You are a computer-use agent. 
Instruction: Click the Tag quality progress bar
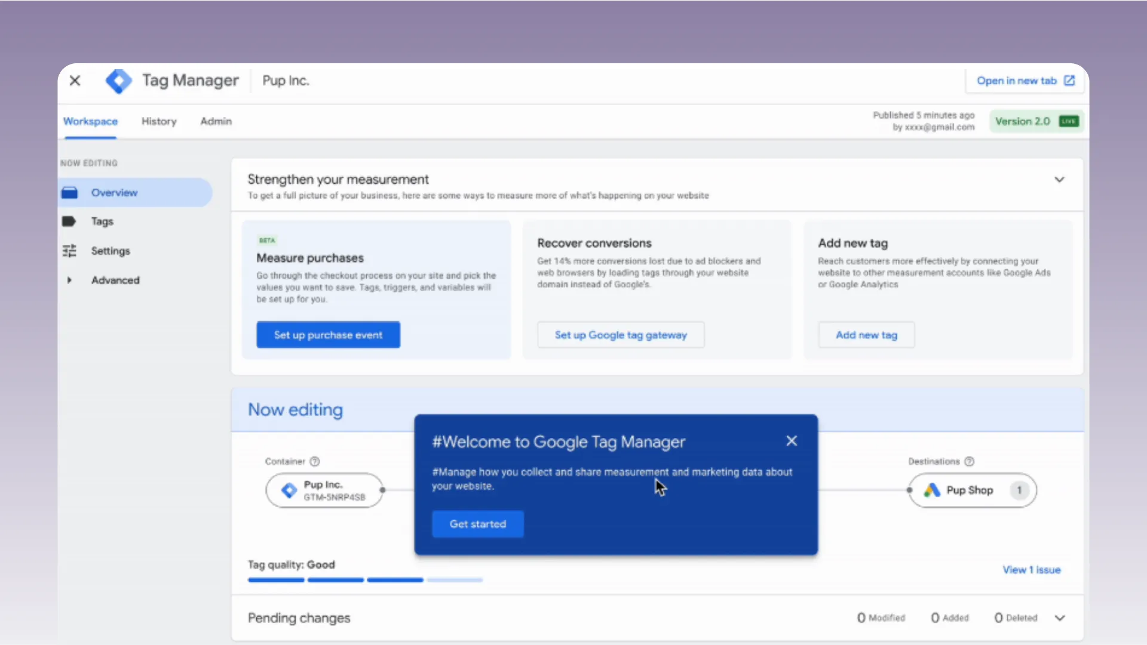coord(365,580)
